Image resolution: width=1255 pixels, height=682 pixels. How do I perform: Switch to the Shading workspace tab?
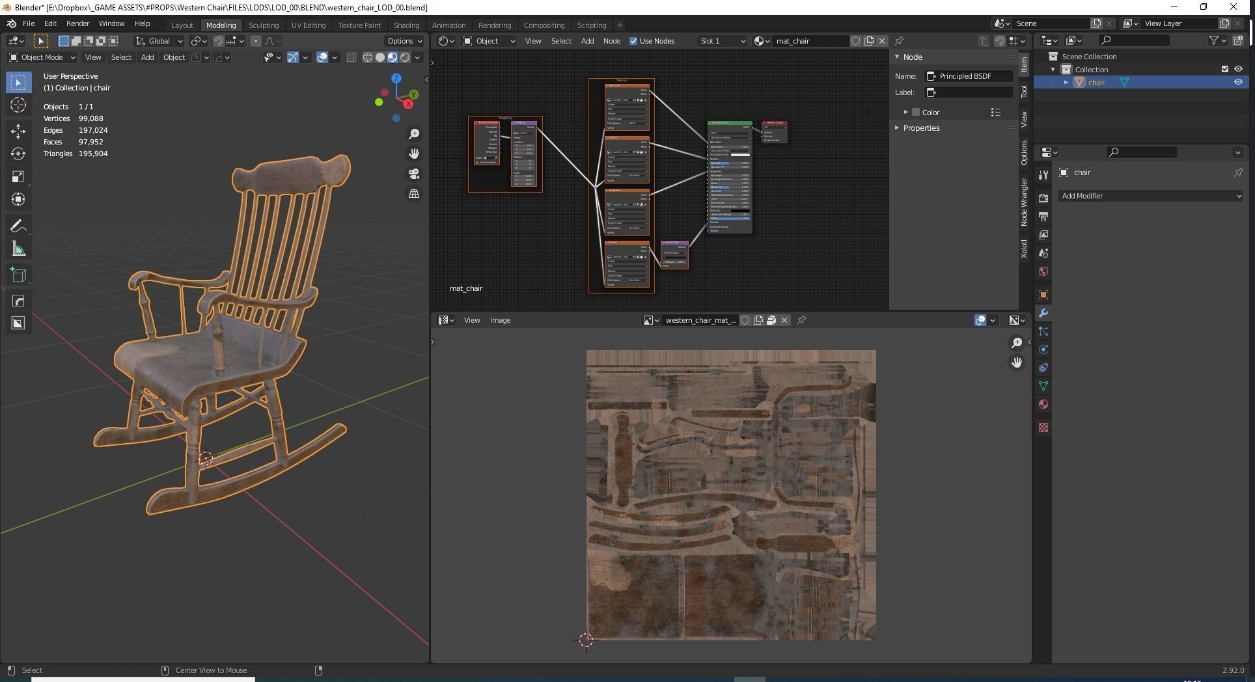406,25
